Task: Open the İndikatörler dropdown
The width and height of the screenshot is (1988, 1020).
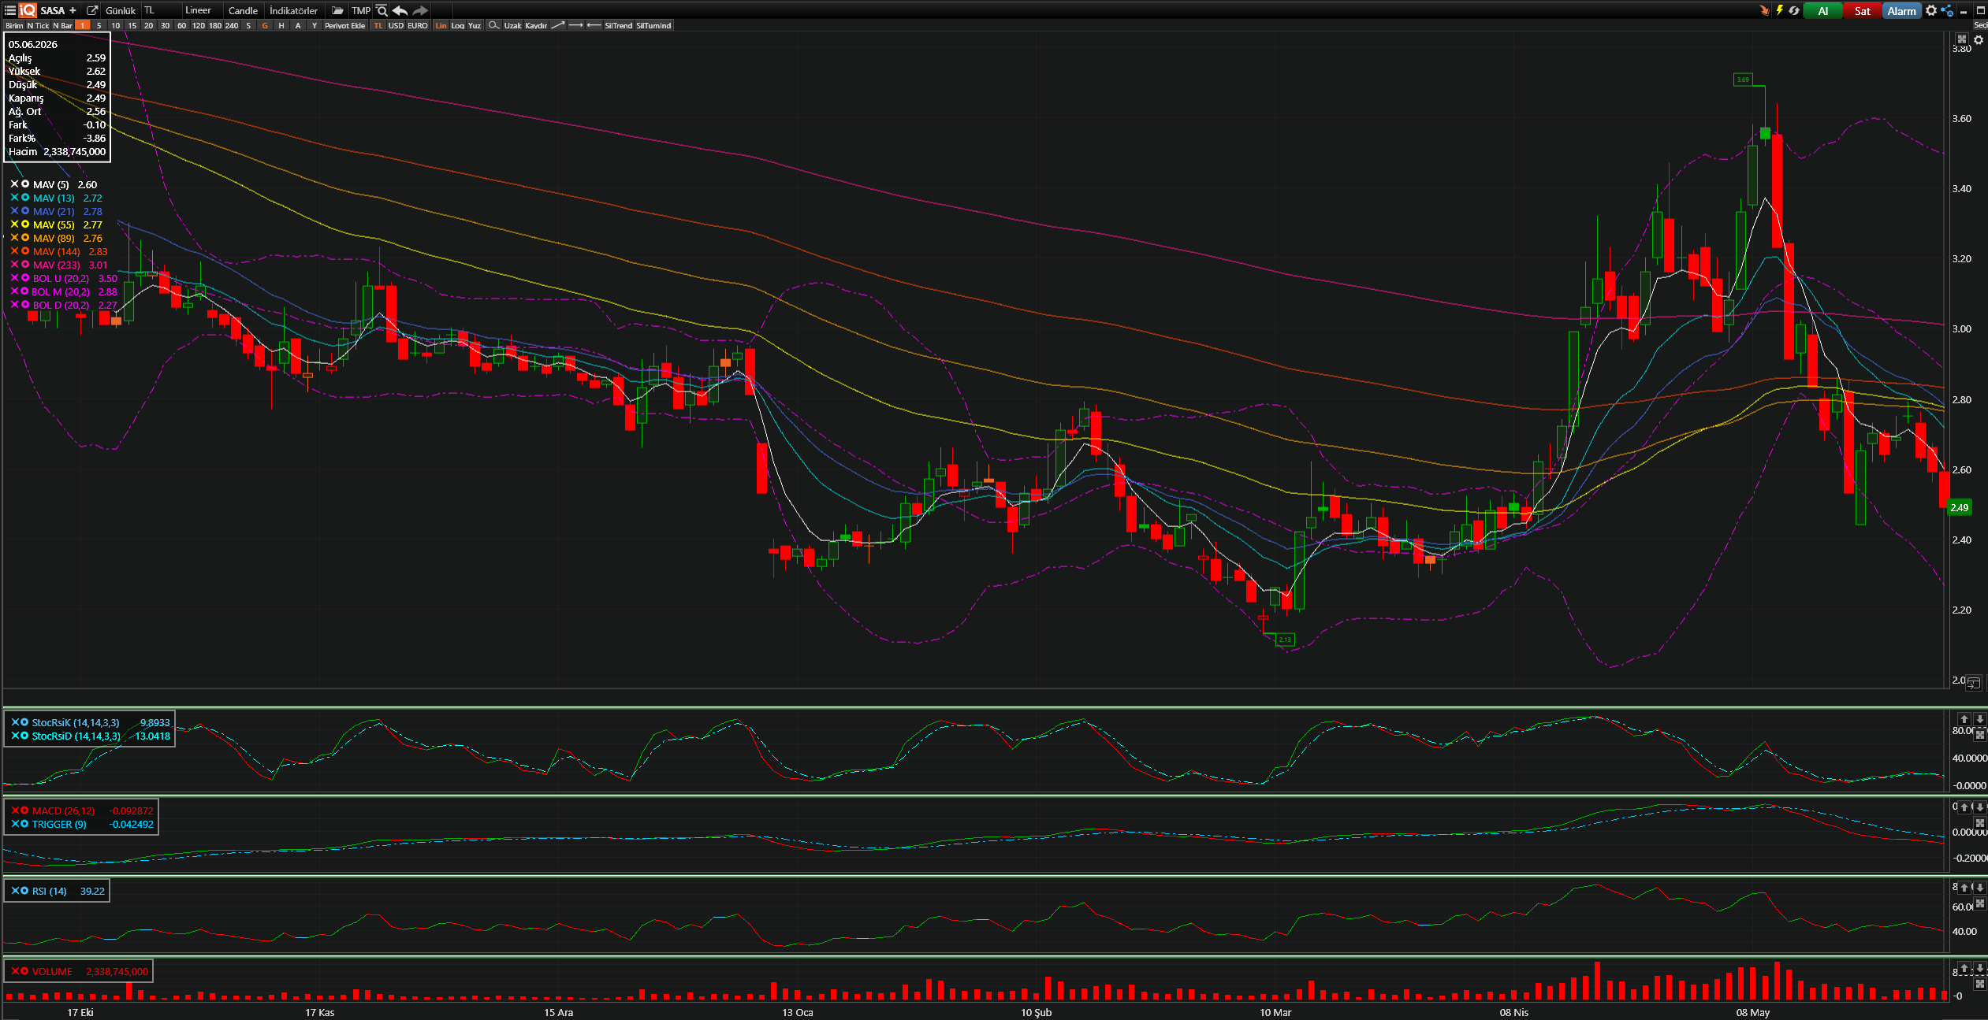Action: (x=293, y=10)
